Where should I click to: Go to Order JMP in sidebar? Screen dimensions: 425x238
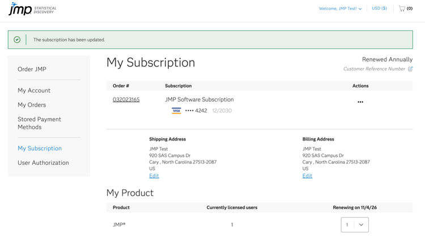pos(32,69)
